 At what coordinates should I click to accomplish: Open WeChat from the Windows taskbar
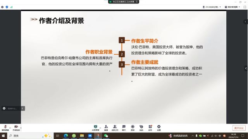click(x=106, y=136)
